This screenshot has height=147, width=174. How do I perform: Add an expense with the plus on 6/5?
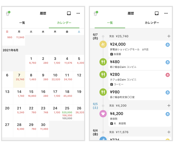(x=169, y=106)
